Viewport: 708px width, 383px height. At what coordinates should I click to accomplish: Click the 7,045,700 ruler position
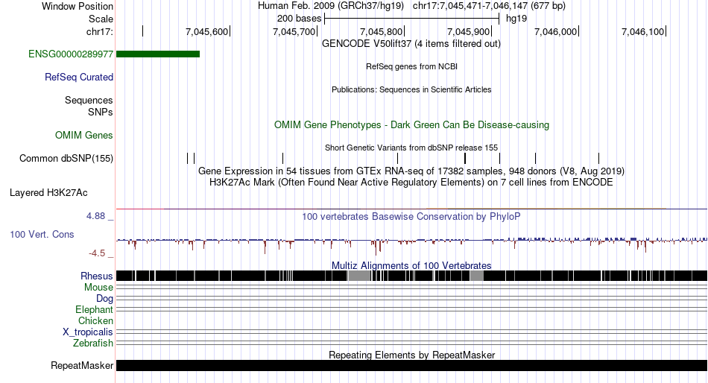(294, 31)
